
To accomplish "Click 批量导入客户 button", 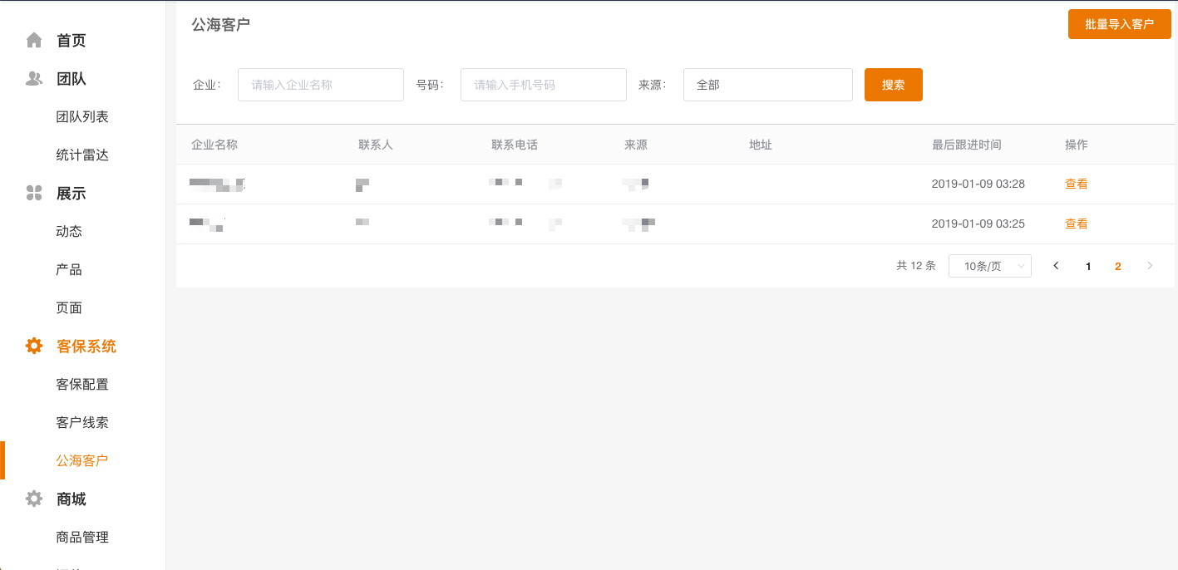I will (x=1119, y=24).
